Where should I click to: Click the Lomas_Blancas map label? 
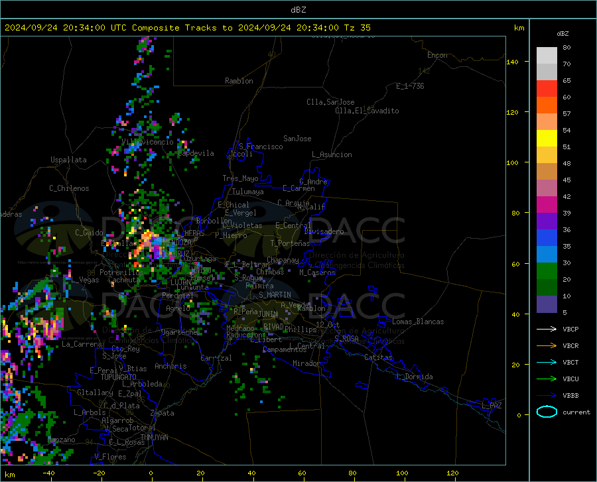[418, 322]
